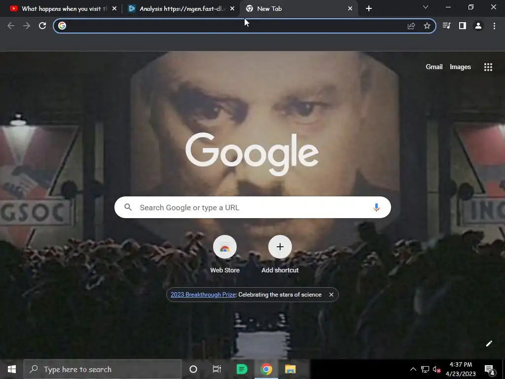The image size is (505, 379).
Task: Open the green chat app on taskbar
Action: 242,369
